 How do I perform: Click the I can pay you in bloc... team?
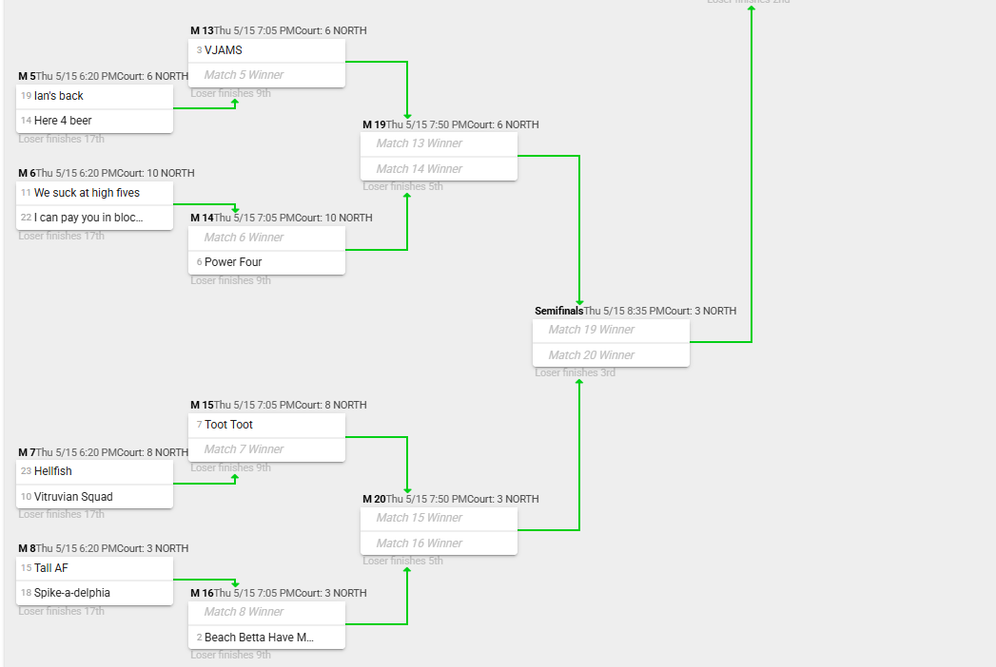coord(94,218)
